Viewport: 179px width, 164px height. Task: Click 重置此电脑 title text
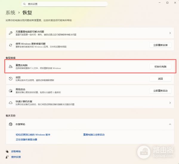tap(21, 65)
